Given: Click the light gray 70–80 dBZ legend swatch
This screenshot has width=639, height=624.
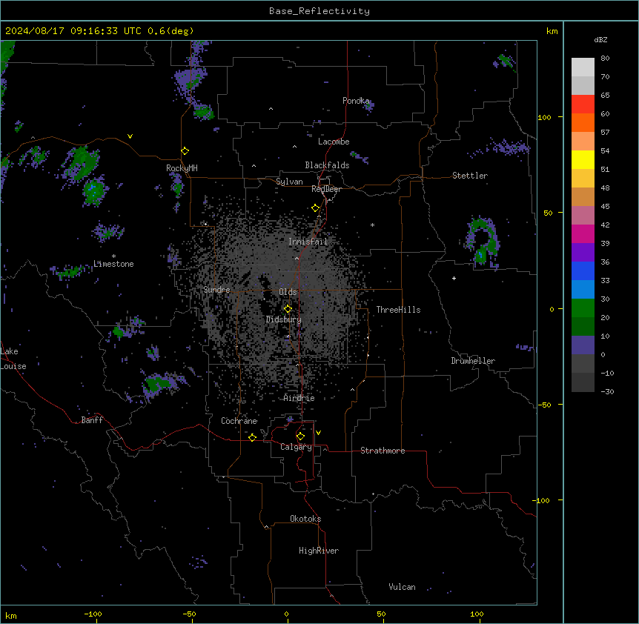Looking at the screenshot, I should pos(583,67).
